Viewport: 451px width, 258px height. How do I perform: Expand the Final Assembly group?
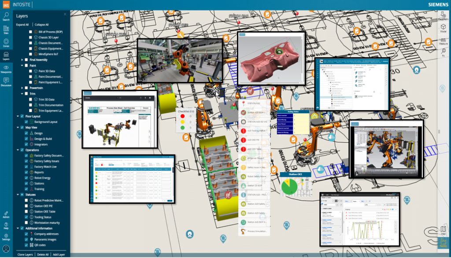22,60
